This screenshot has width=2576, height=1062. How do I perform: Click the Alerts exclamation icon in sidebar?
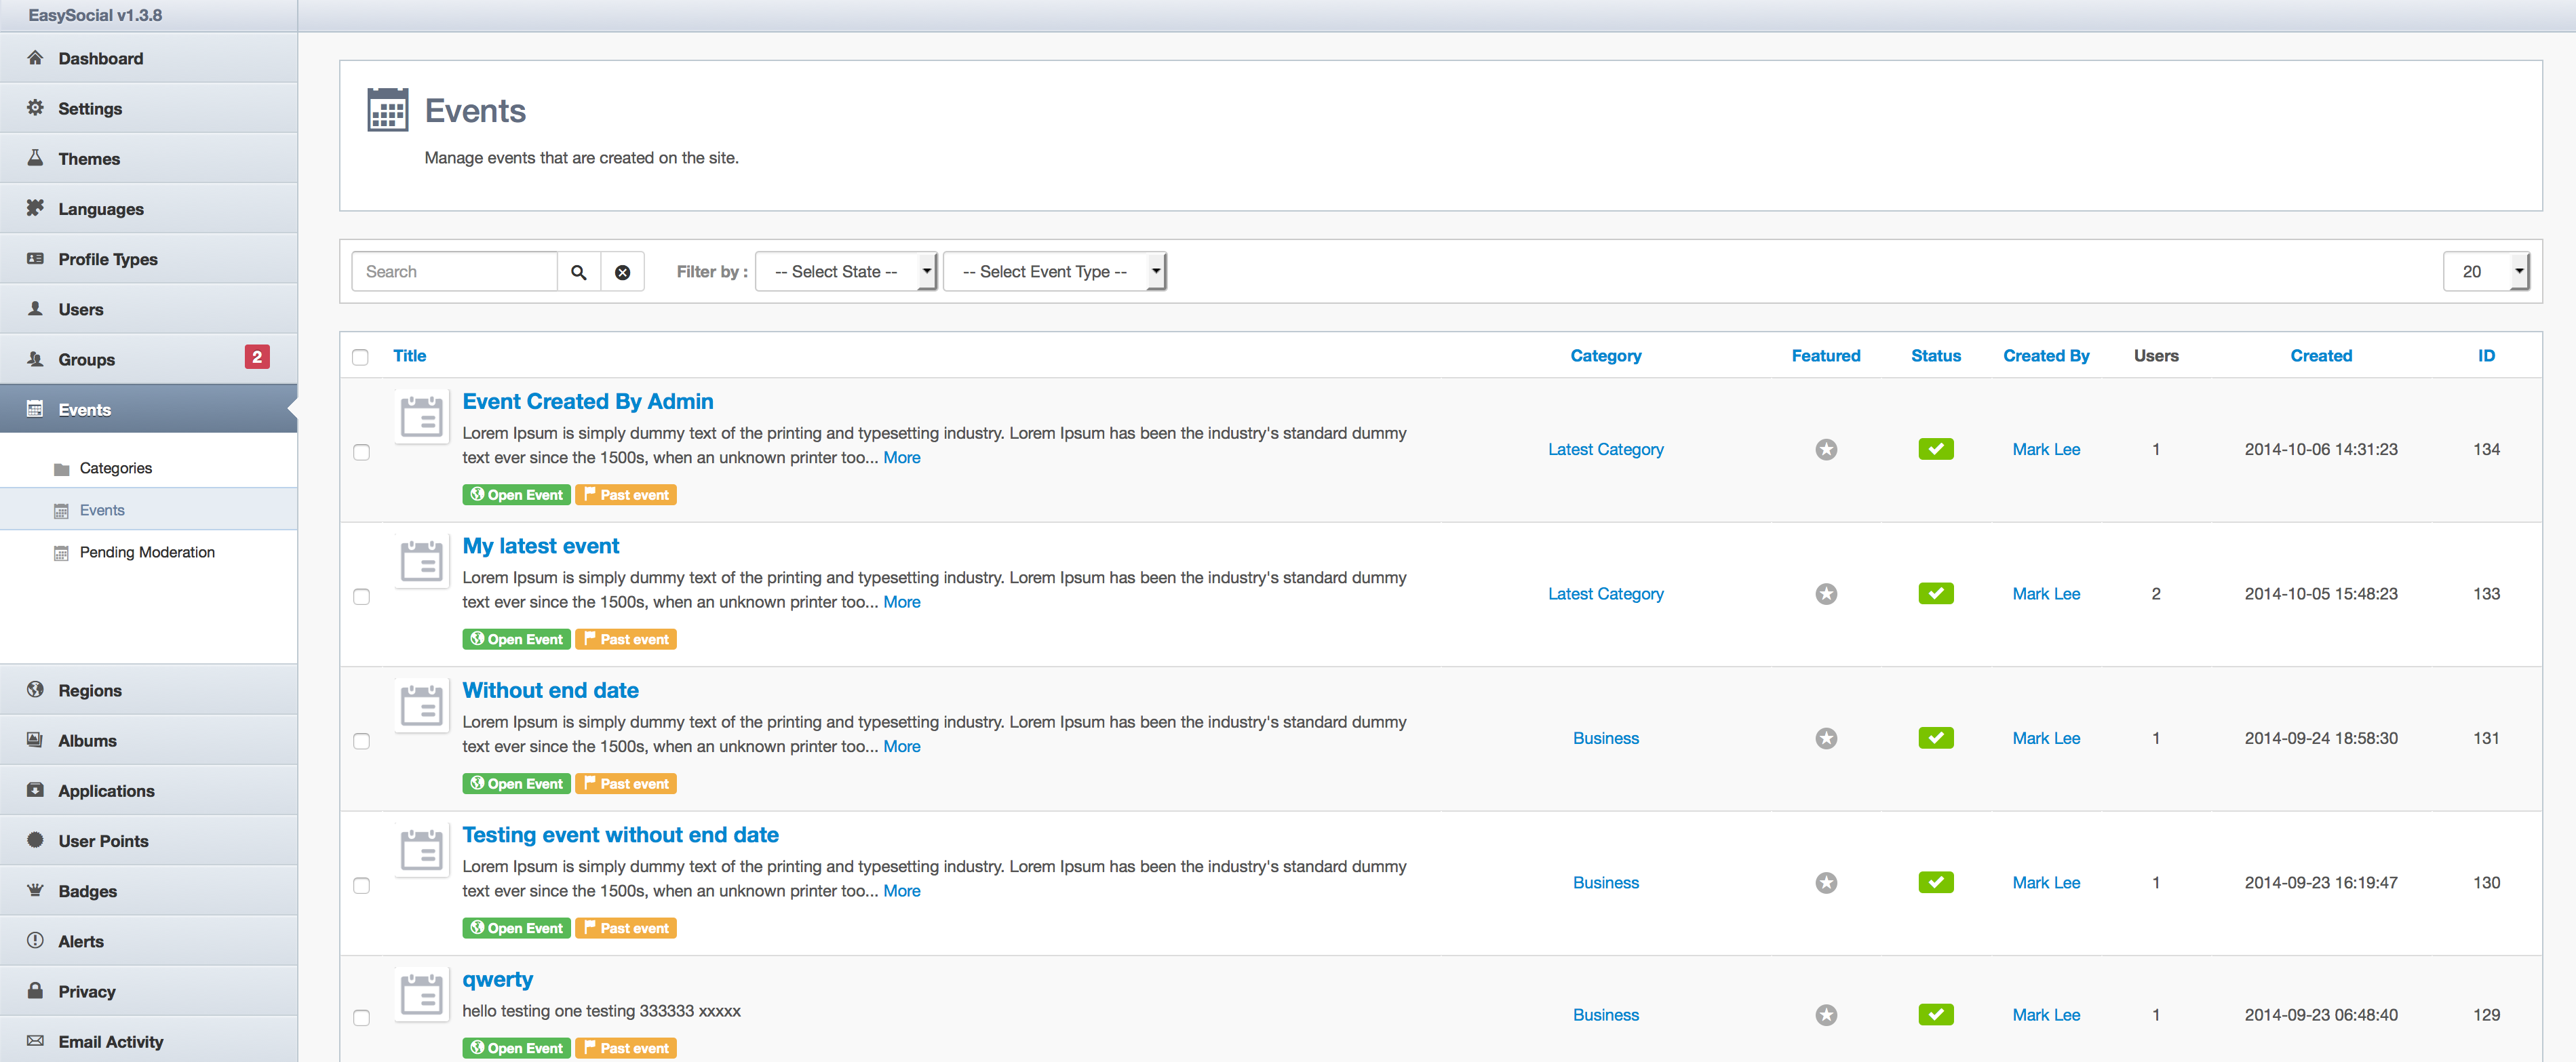[35, 940]
